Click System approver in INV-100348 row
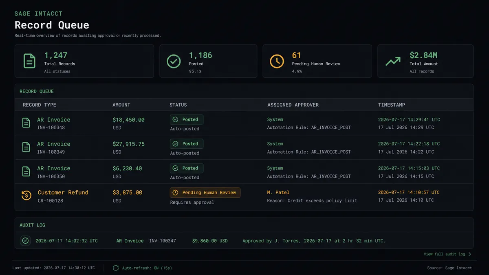 [275, 119]
